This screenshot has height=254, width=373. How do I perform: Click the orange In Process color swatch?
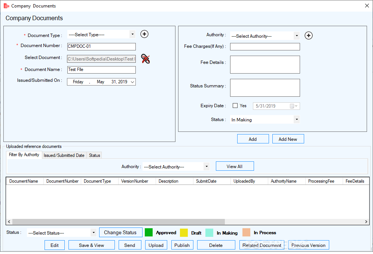246,232
